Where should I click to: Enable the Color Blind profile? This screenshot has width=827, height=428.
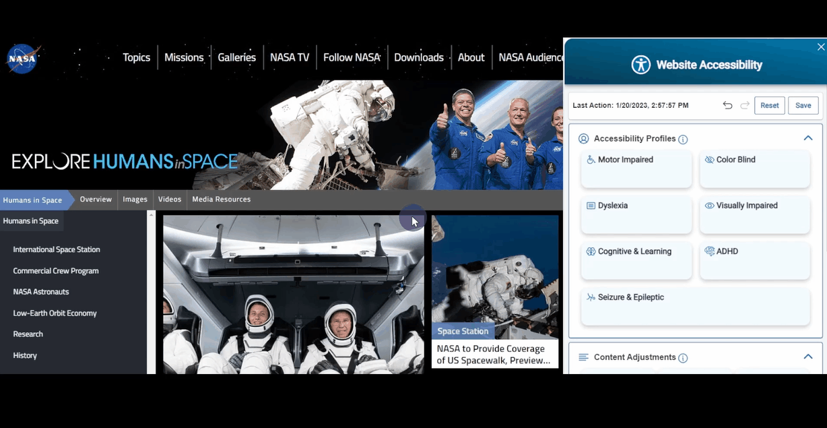pos(755,169)
